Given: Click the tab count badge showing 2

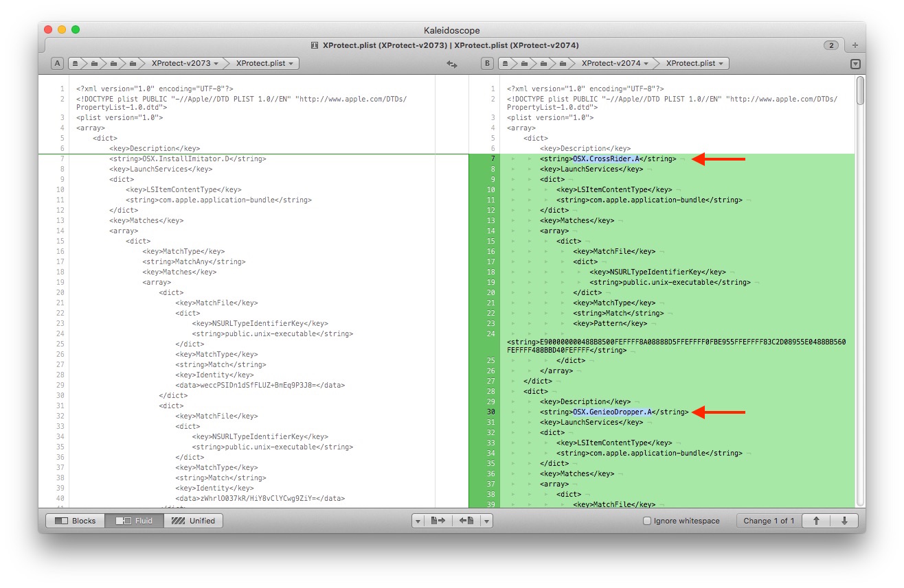Looking at the screenshot, I should pos(831,45).
